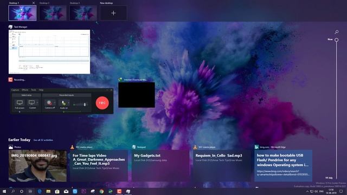Open Task Manager taskbar icon
This screenshot has width=347, height=195.
(128, 191)
